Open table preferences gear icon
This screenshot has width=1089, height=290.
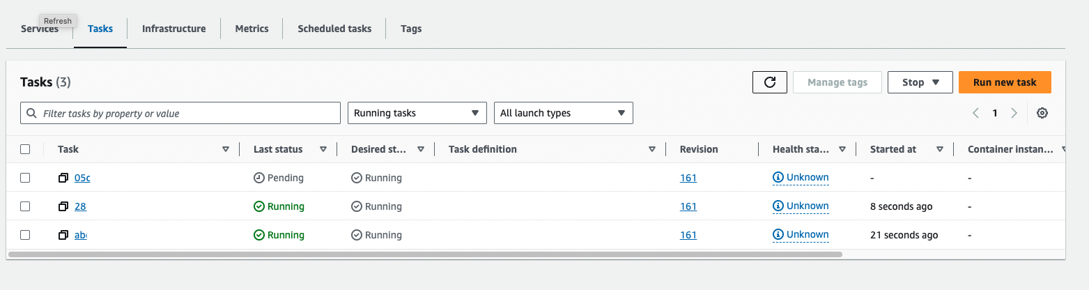pyautogui.click(x=1042, y=113)
